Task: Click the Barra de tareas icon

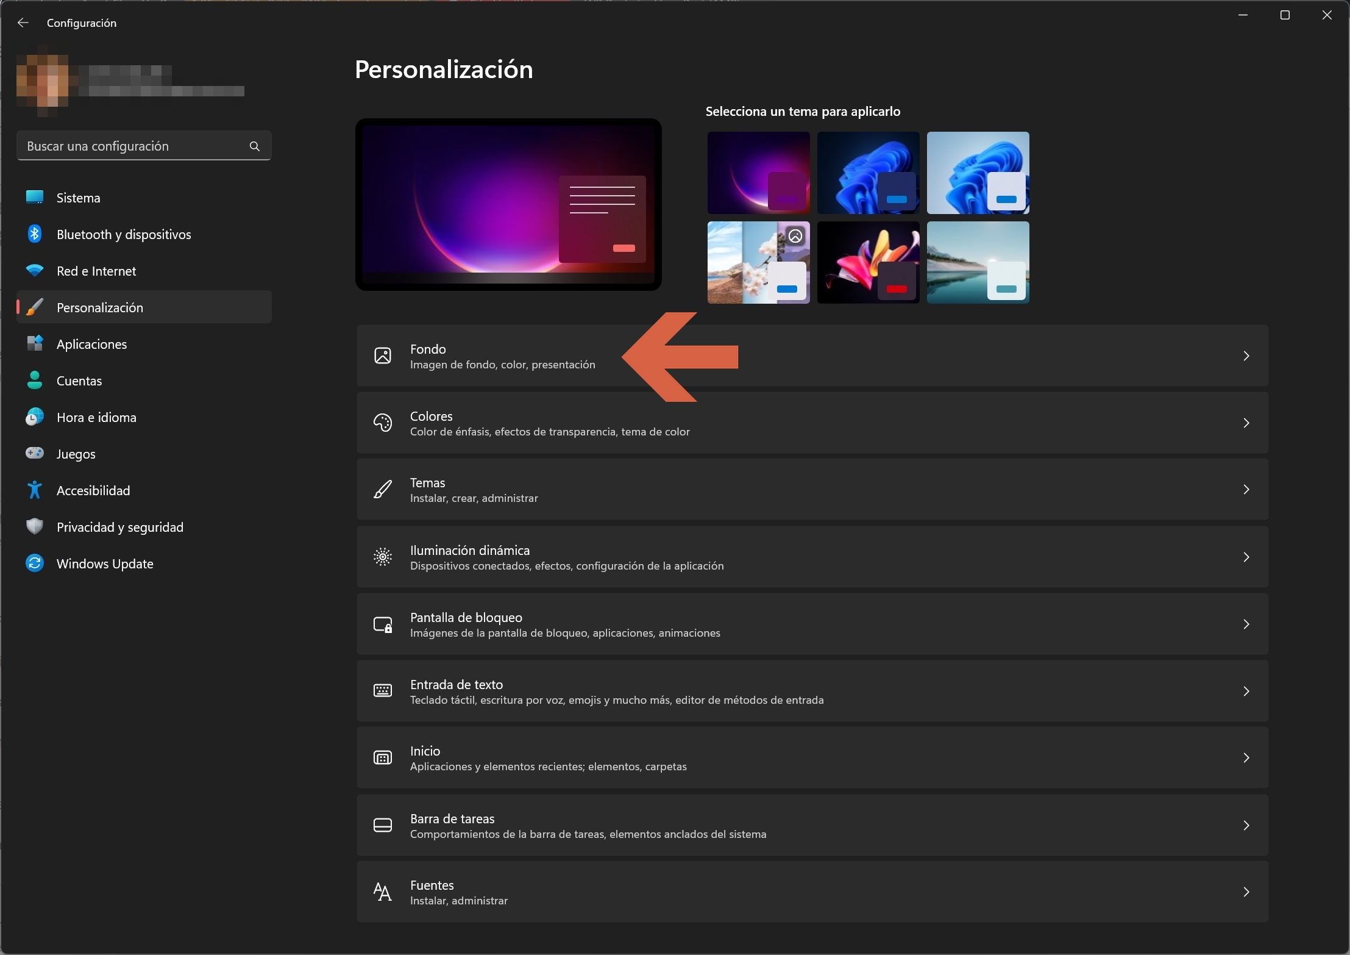Action: (383, 825)
